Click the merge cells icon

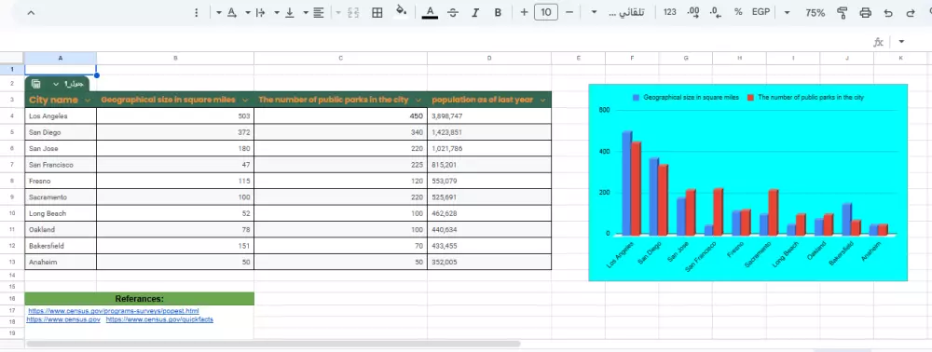(x=353, y=12)
